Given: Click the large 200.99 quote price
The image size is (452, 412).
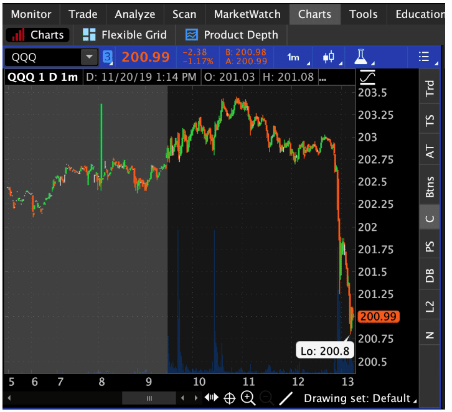Looking at the screenshot, I should click(x=145, y=57).
